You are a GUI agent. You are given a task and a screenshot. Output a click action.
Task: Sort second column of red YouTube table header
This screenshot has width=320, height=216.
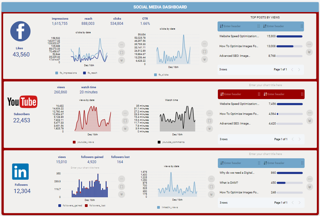[x=265, y=94]
